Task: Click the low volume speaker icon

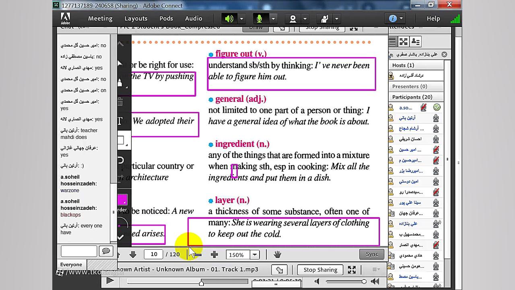Action: click(317, 282)
